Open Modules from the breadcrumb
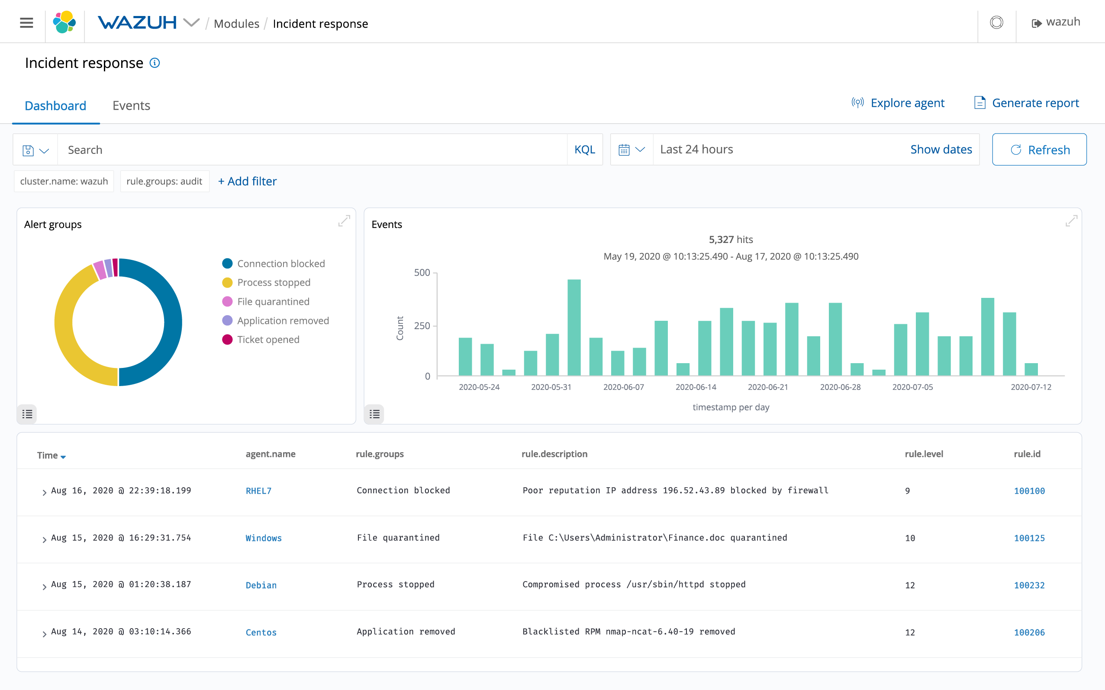1105x690 pixels. [236, 23]
